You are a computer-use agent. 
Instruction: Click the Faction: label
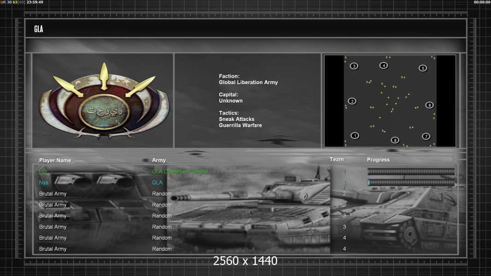pos(229,76)
